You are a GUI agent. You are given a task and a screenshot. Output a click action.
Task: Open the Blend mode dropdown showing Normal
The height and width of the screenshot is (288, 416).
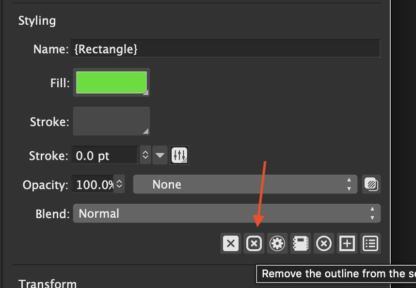tap(226, 213)
